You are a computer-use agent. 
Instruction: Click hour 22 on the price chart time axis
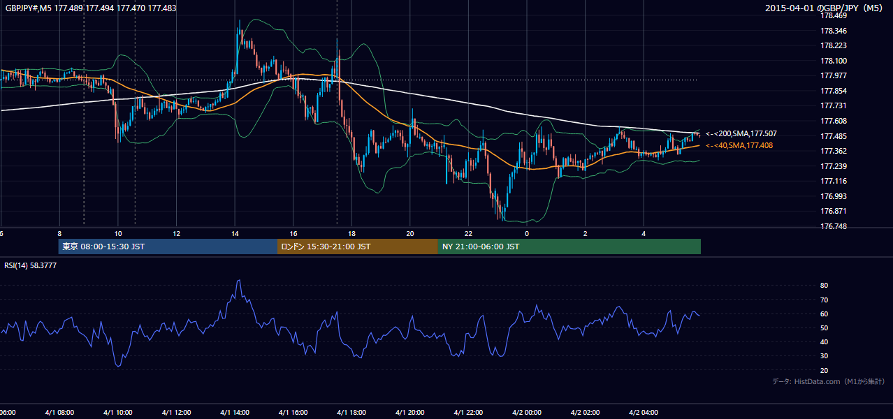468,233
